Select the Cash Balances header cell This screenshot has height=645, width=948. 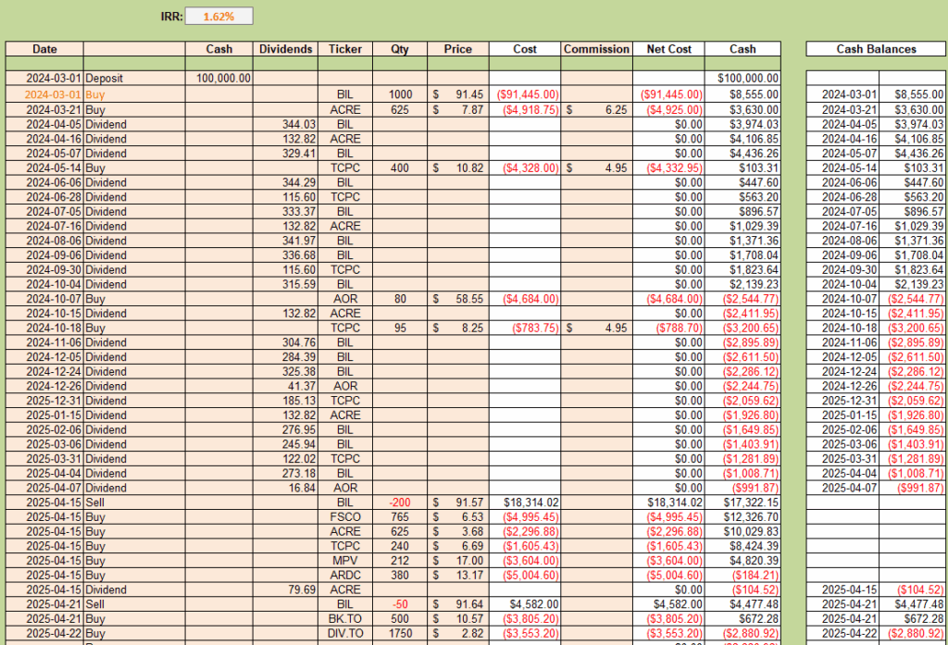(x=876, y=49)
